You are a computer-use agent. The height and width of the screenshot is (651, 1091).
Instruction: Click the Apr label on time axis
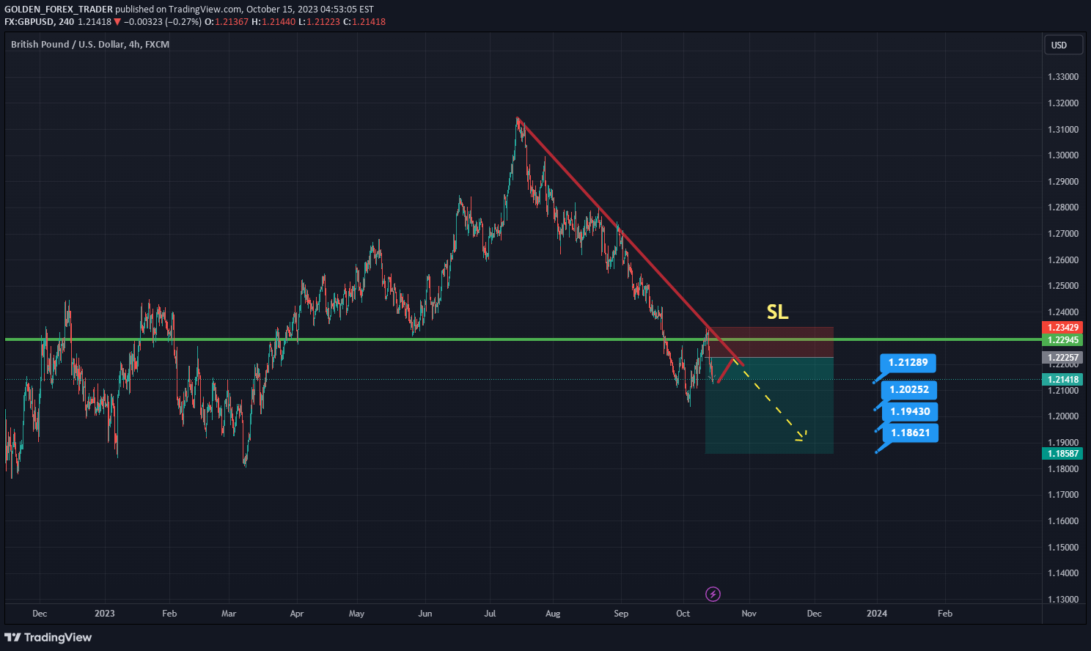coord(297,614)
